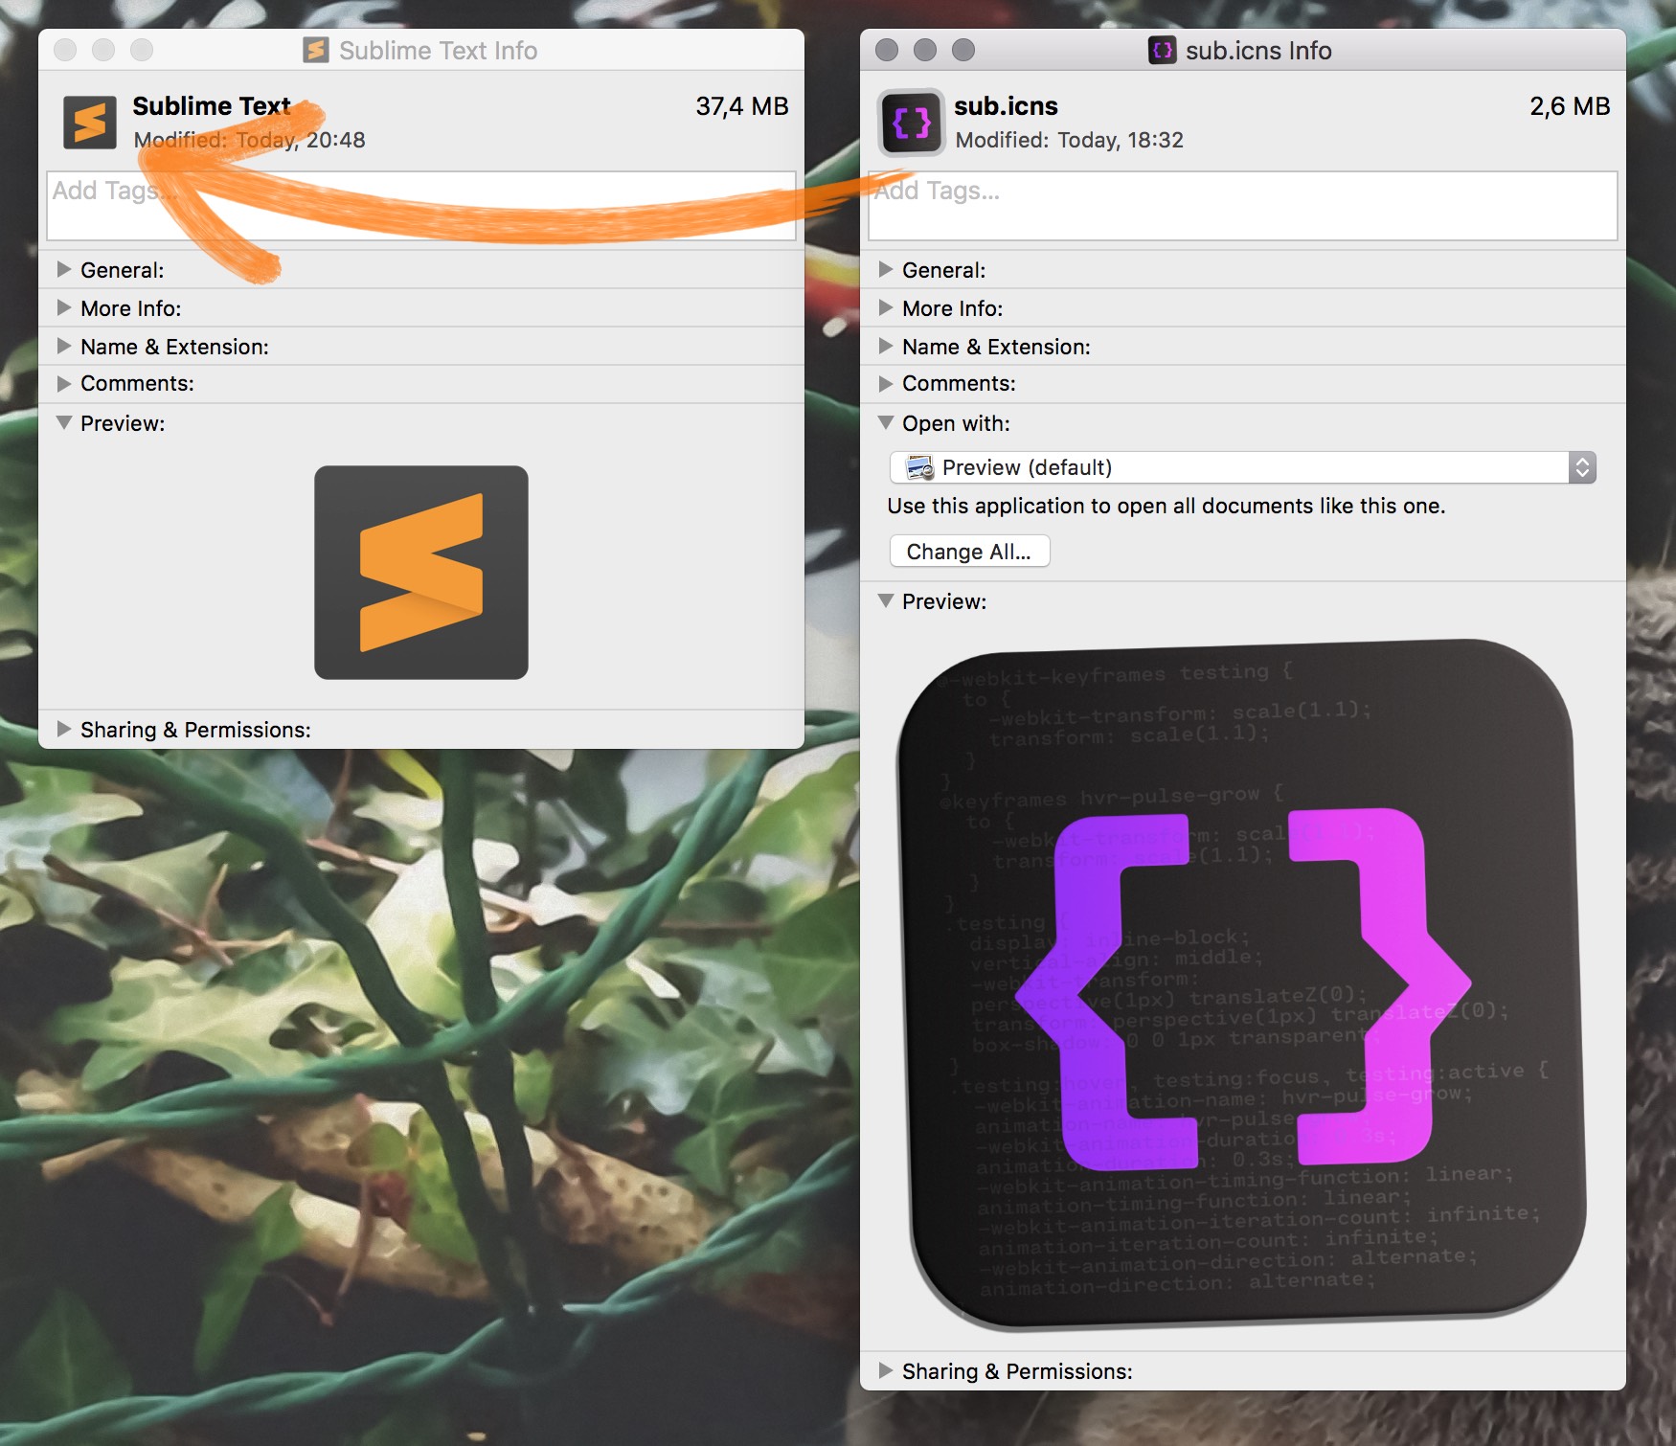Open the Preview (default) application dropdown

click(x=1243, y=467)
